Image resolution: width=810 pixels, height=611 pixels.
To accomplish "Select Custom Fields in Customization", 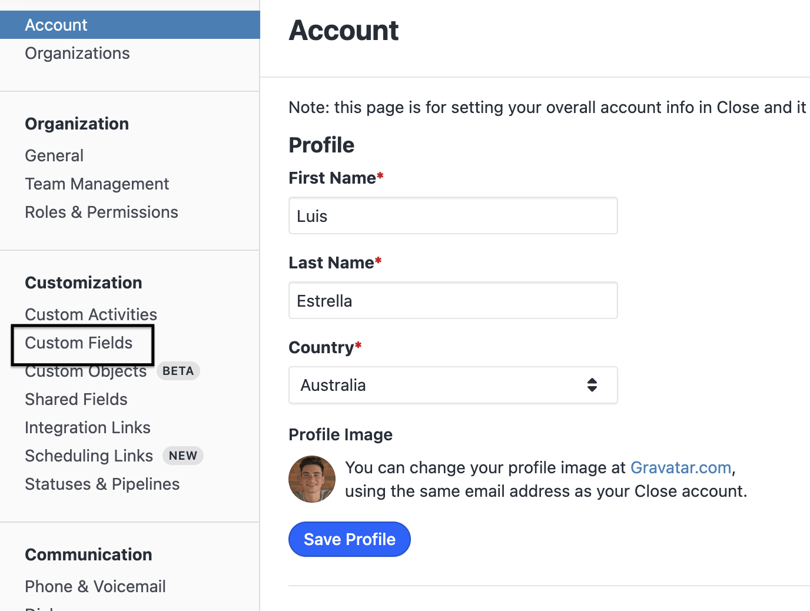I will 79,343.
